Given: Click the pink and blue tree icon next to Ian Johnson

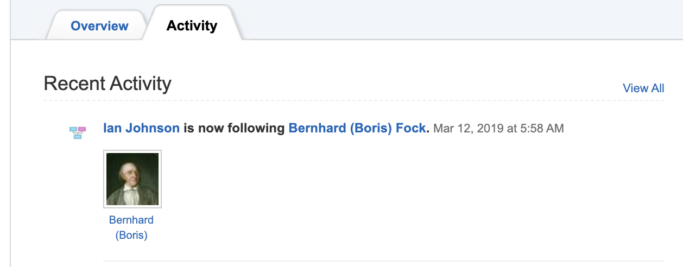Looking at the screenshot, I should (78, 132).
